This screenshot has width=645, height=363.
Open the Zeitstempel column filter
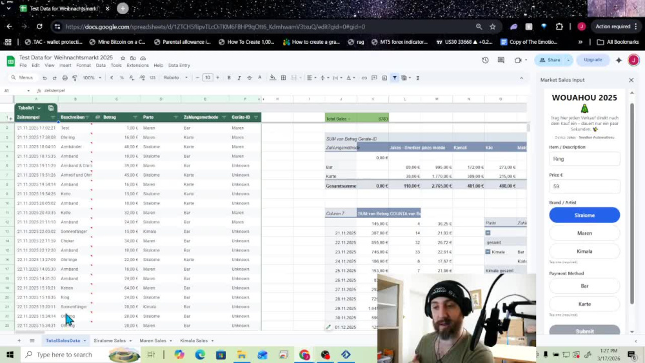(x=53, y=117)
